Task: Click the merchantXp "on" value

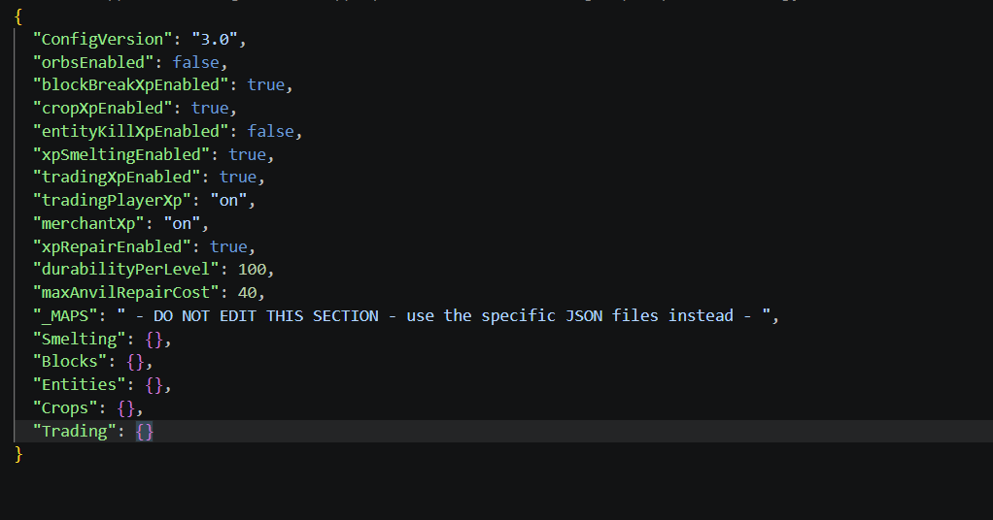Action: click(x=182, y=223)
